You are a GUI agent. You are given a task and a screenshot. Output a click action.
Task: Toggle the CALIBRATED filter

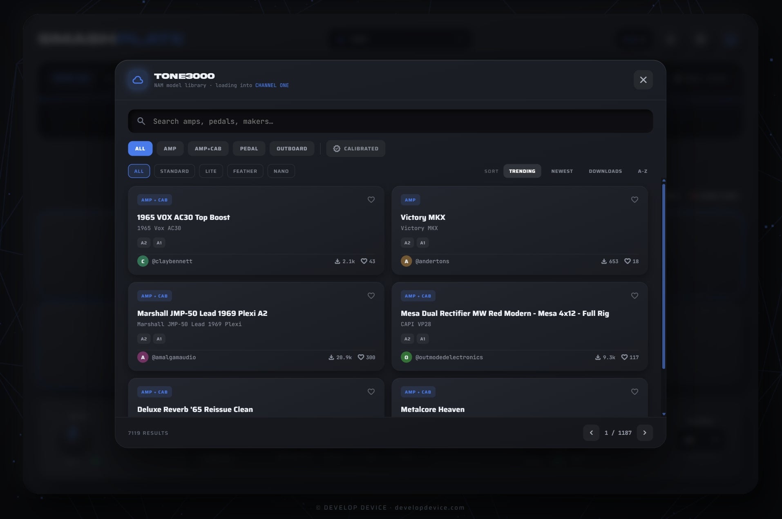355,148
